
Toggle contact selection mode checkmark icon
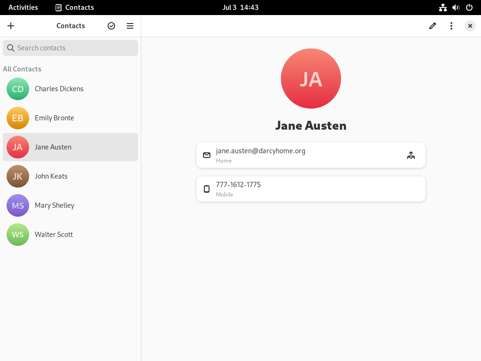tap(111, 26)
